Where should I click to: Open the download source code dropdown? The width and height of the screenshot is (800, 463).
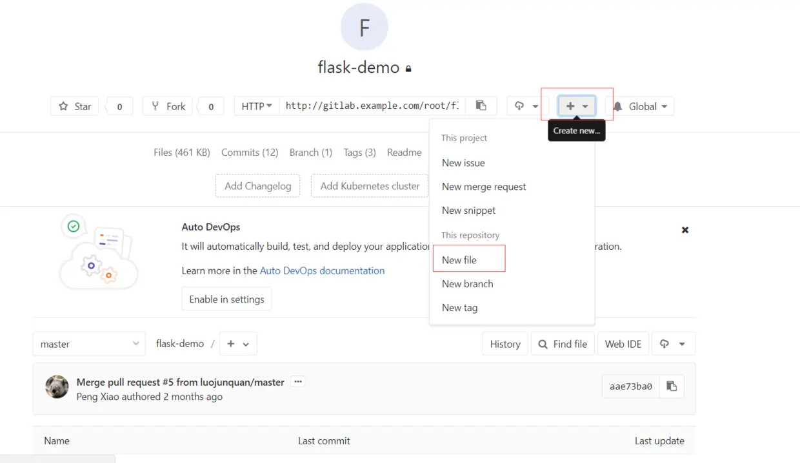(527, 106)
